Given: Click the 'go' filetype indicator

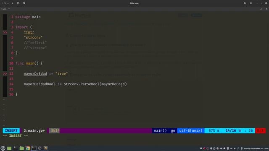Looking at the screenshot, I should tap(173, 130).
